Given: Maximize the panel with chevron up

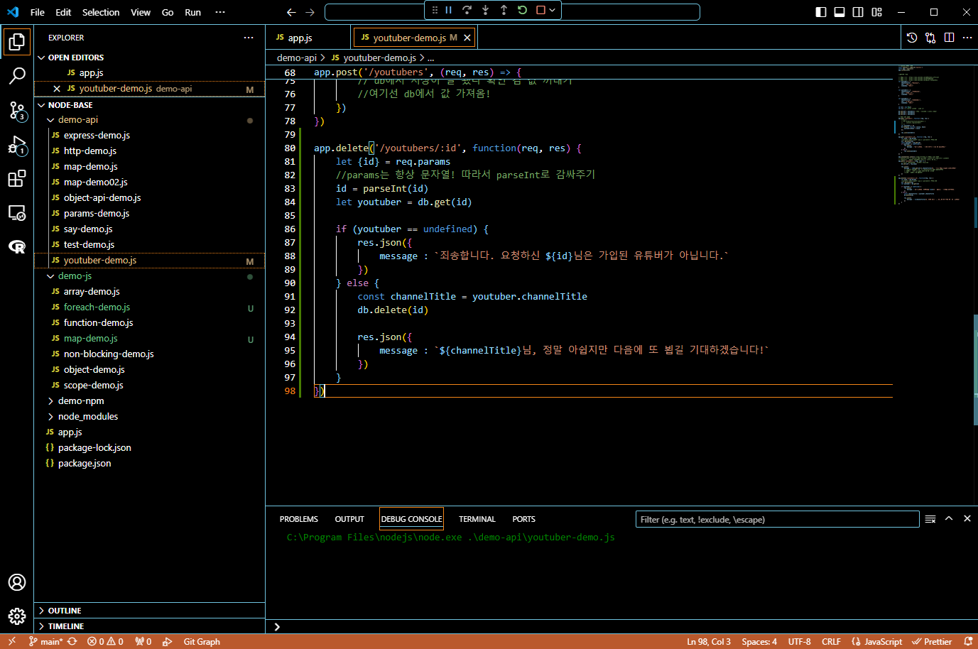Looking at the screenshot, I should pyautogui.click(x=949, y=519).
